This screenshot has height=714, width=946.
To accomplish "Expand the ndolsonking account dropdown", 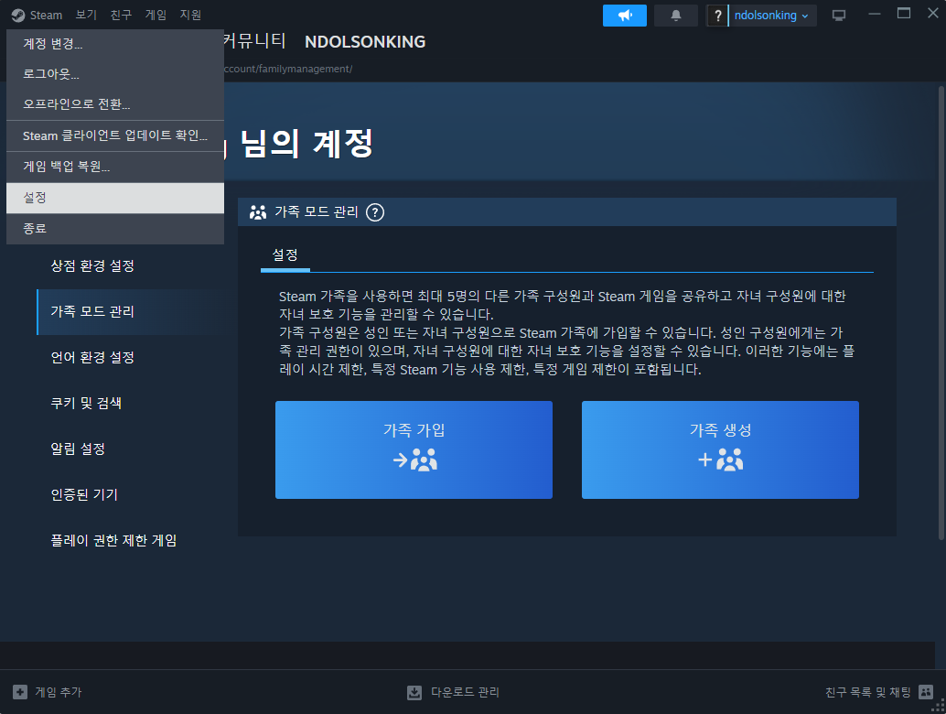I will [772, 15].
